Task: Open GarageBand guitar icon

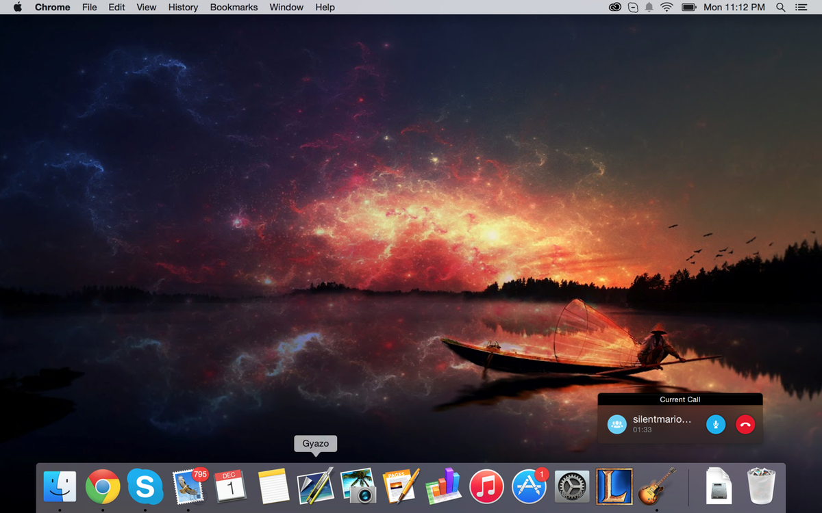Action: pos(657,486)
